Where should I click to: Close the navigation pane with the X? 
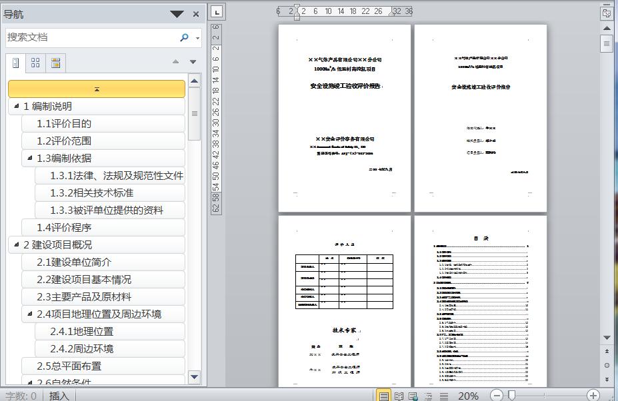click(x=196, y=14)
